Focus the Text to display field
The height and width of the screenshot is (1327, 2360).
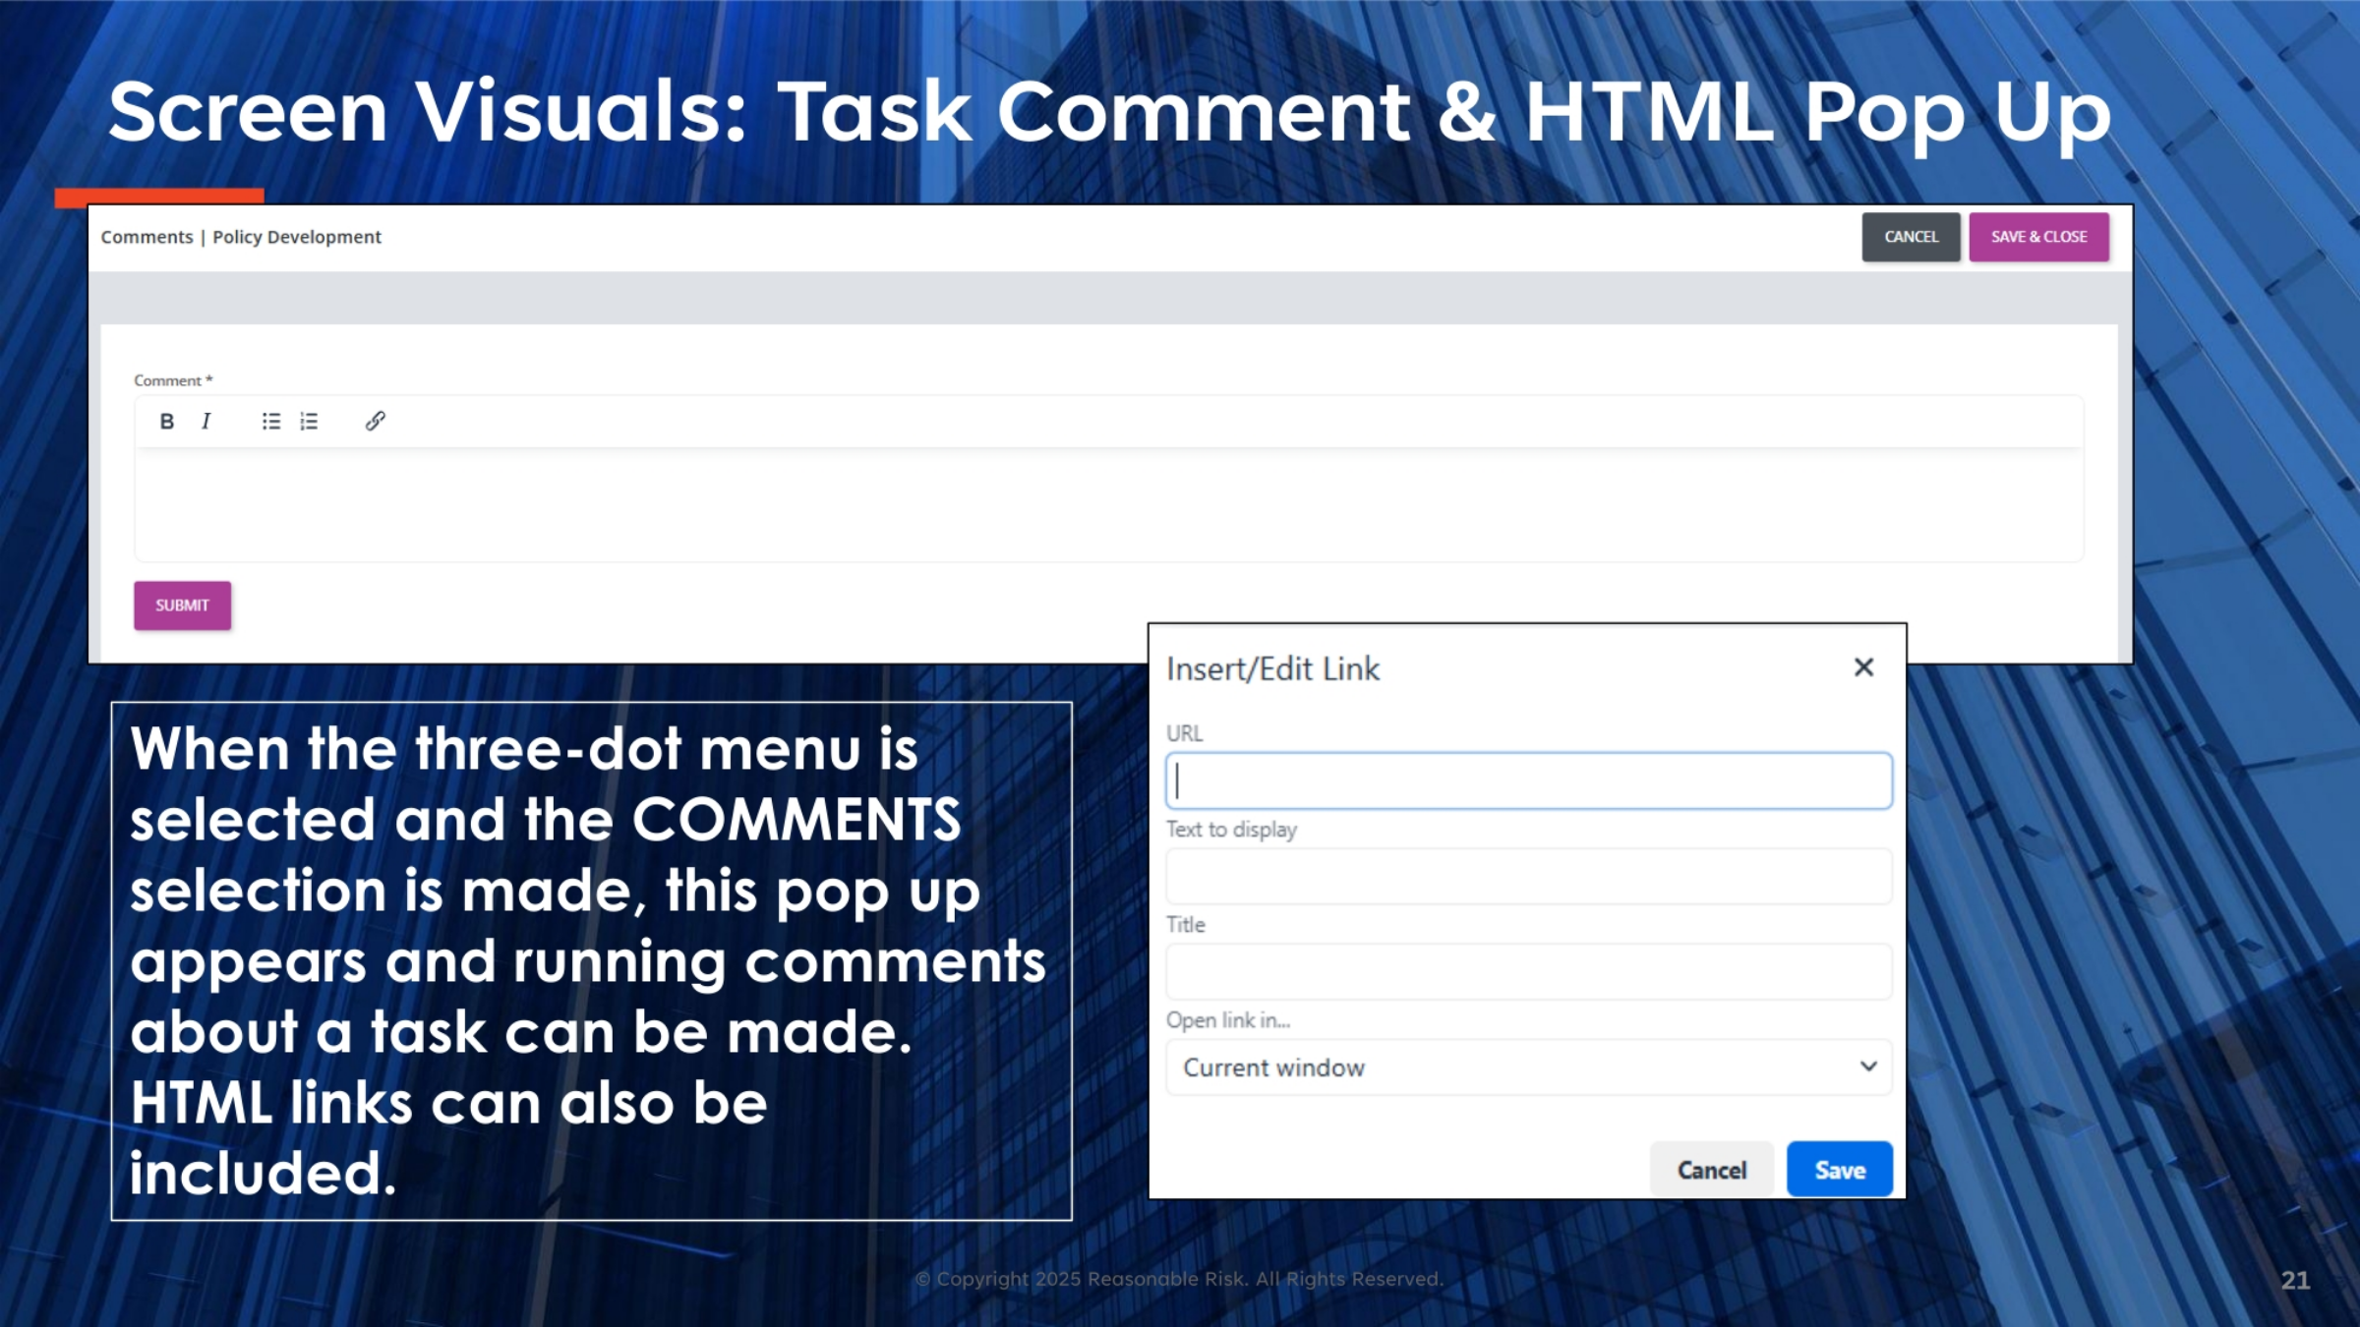click(x=1528, y=877)
